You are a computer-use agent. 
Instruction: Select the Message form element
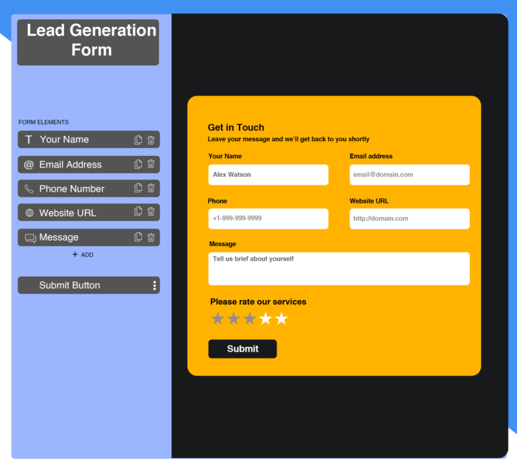[89, 237]
